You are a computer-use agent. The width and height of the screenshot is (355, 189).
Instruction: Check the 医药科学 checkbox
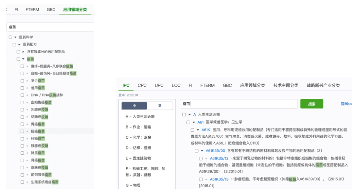tap(11, 37)
